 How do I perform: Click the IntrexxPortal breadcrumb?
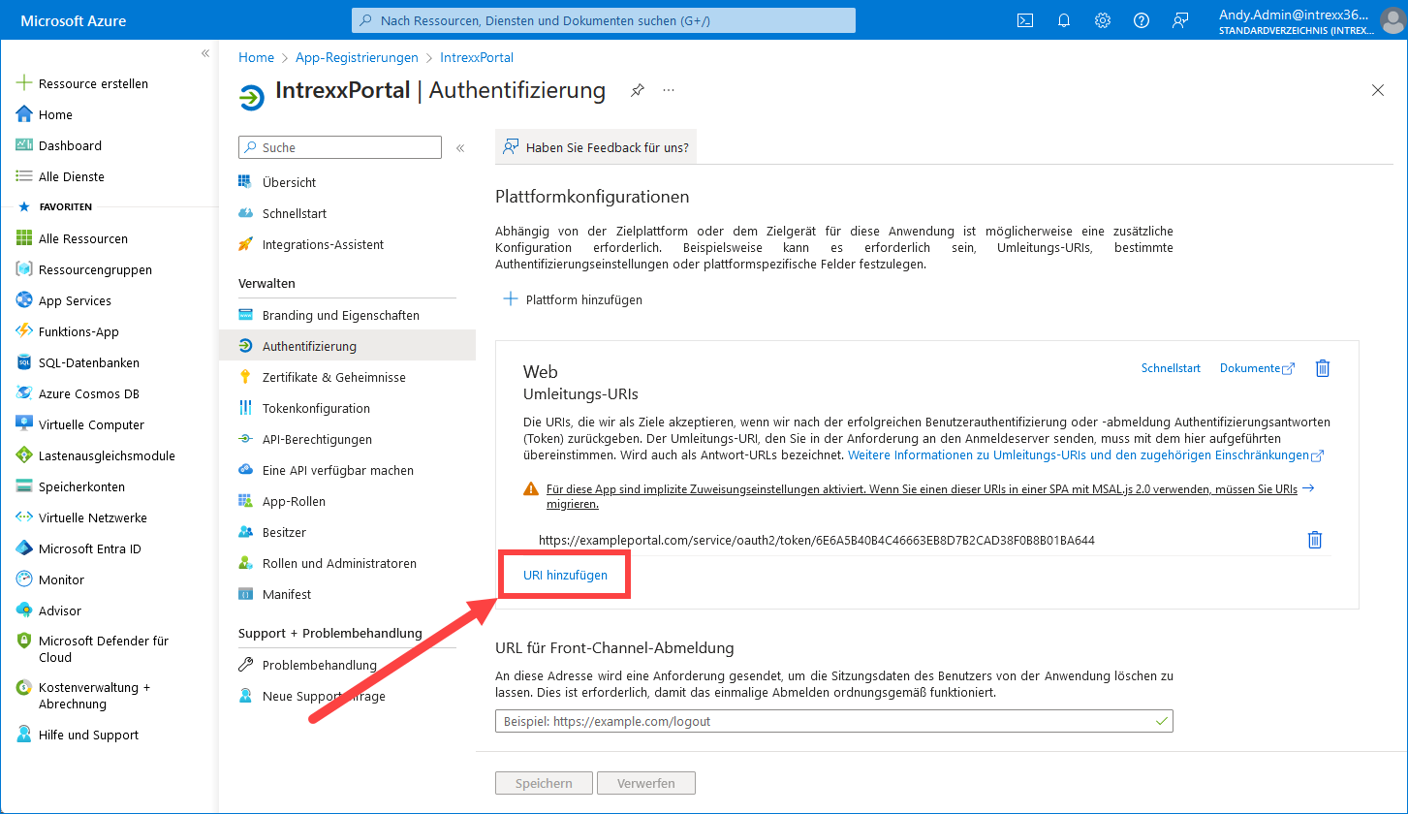477,57
